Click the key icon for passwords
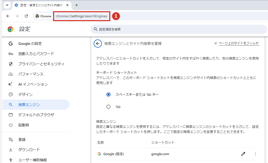Viewport: 268px width, 163px height. click(x=11, y=54)
